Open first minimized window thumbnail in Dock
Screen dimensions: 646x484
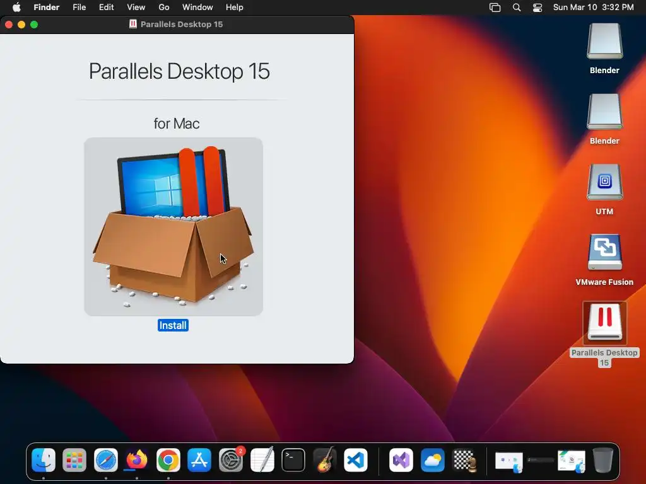509,461
